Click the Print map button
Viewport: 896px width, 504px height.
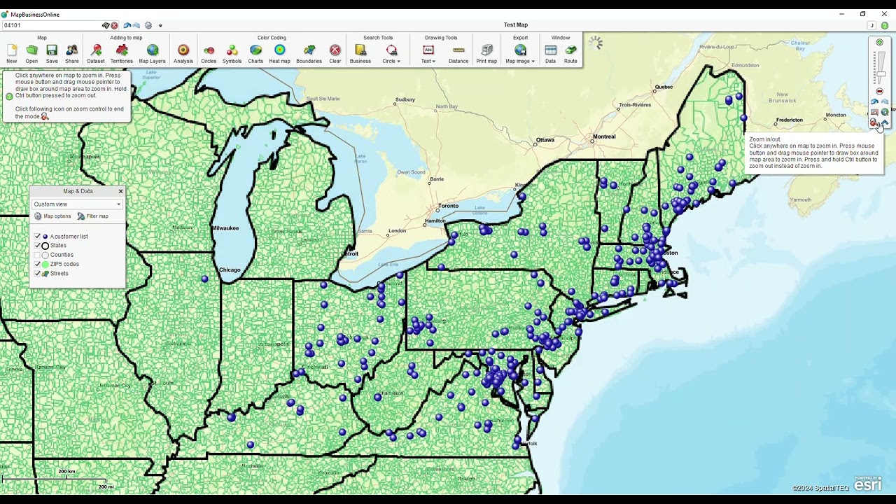[486, 54]
